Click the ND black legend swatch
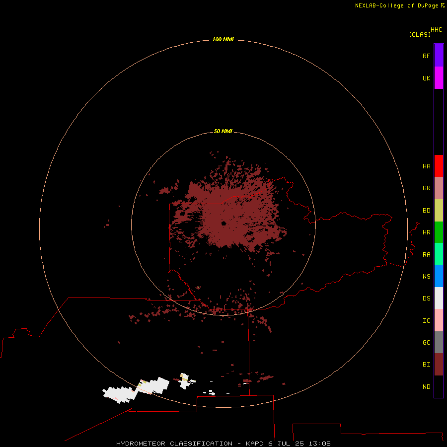This screenshot has height=447, width=447. tap(439, 386)
